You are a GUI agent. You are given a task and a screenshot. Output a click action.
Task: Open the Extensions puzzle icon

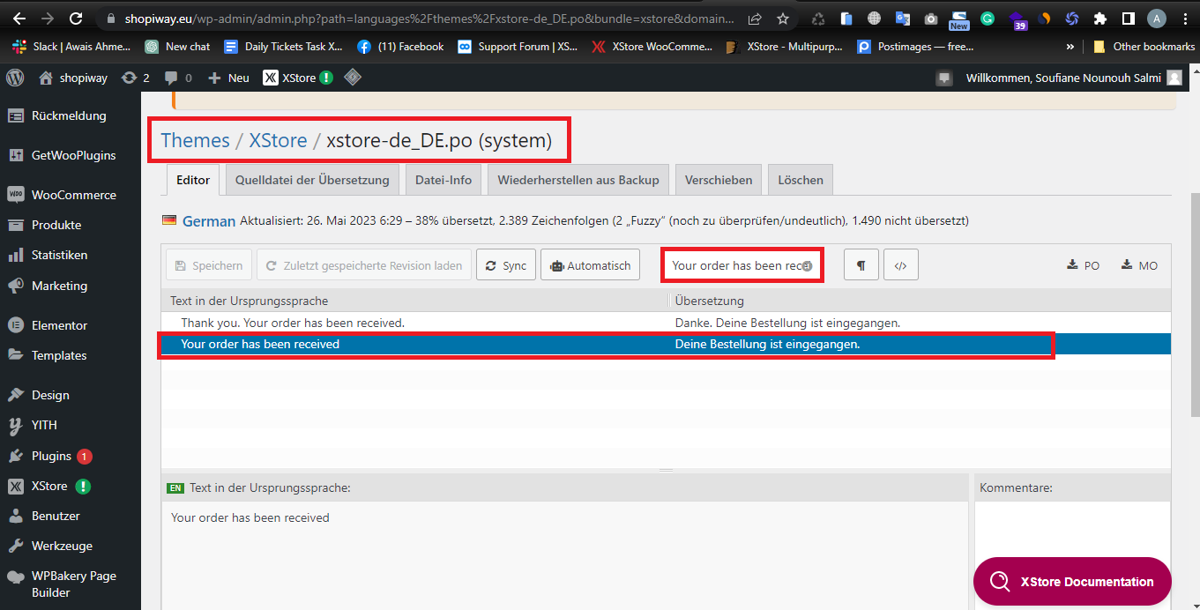point(1099,19)
